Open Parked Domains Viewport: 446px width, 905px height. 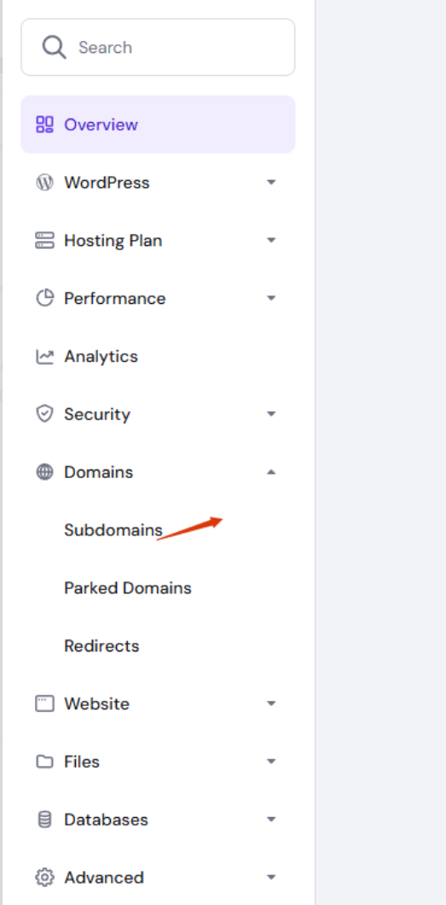[x=128, y=588]
